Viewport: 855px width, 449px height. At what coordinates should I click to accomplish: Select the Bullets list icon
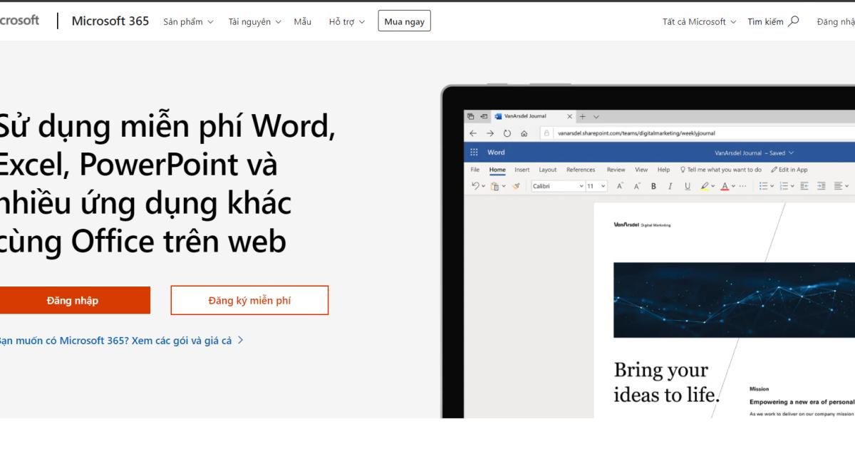tap(764, 186)
